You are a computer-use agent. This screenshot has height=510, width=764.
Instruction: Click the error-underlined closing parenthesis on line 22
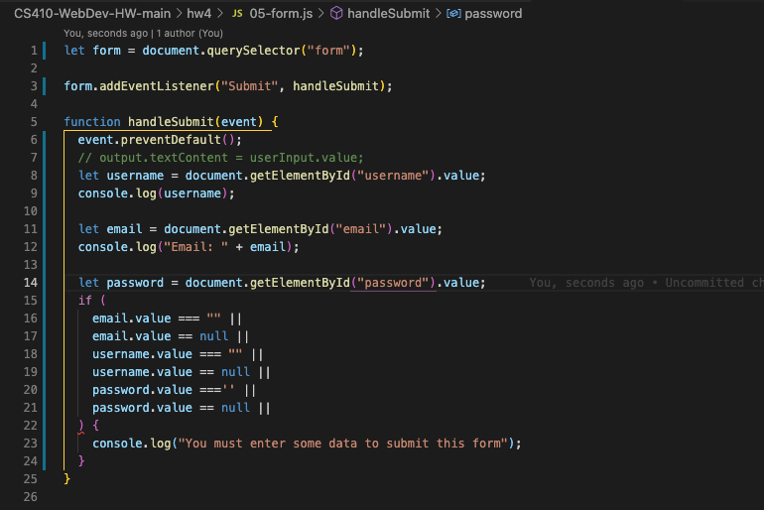pos(81,427)
